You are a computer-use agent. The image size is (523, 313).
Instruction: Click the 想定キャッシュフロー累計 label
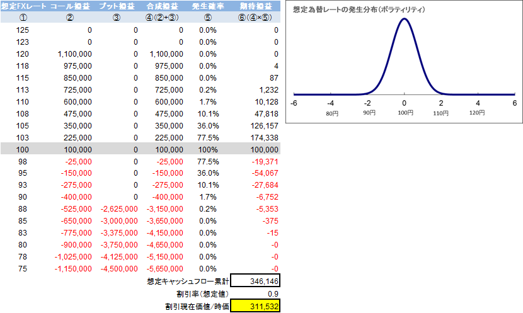pyautogui.click(x=187, y=281)
